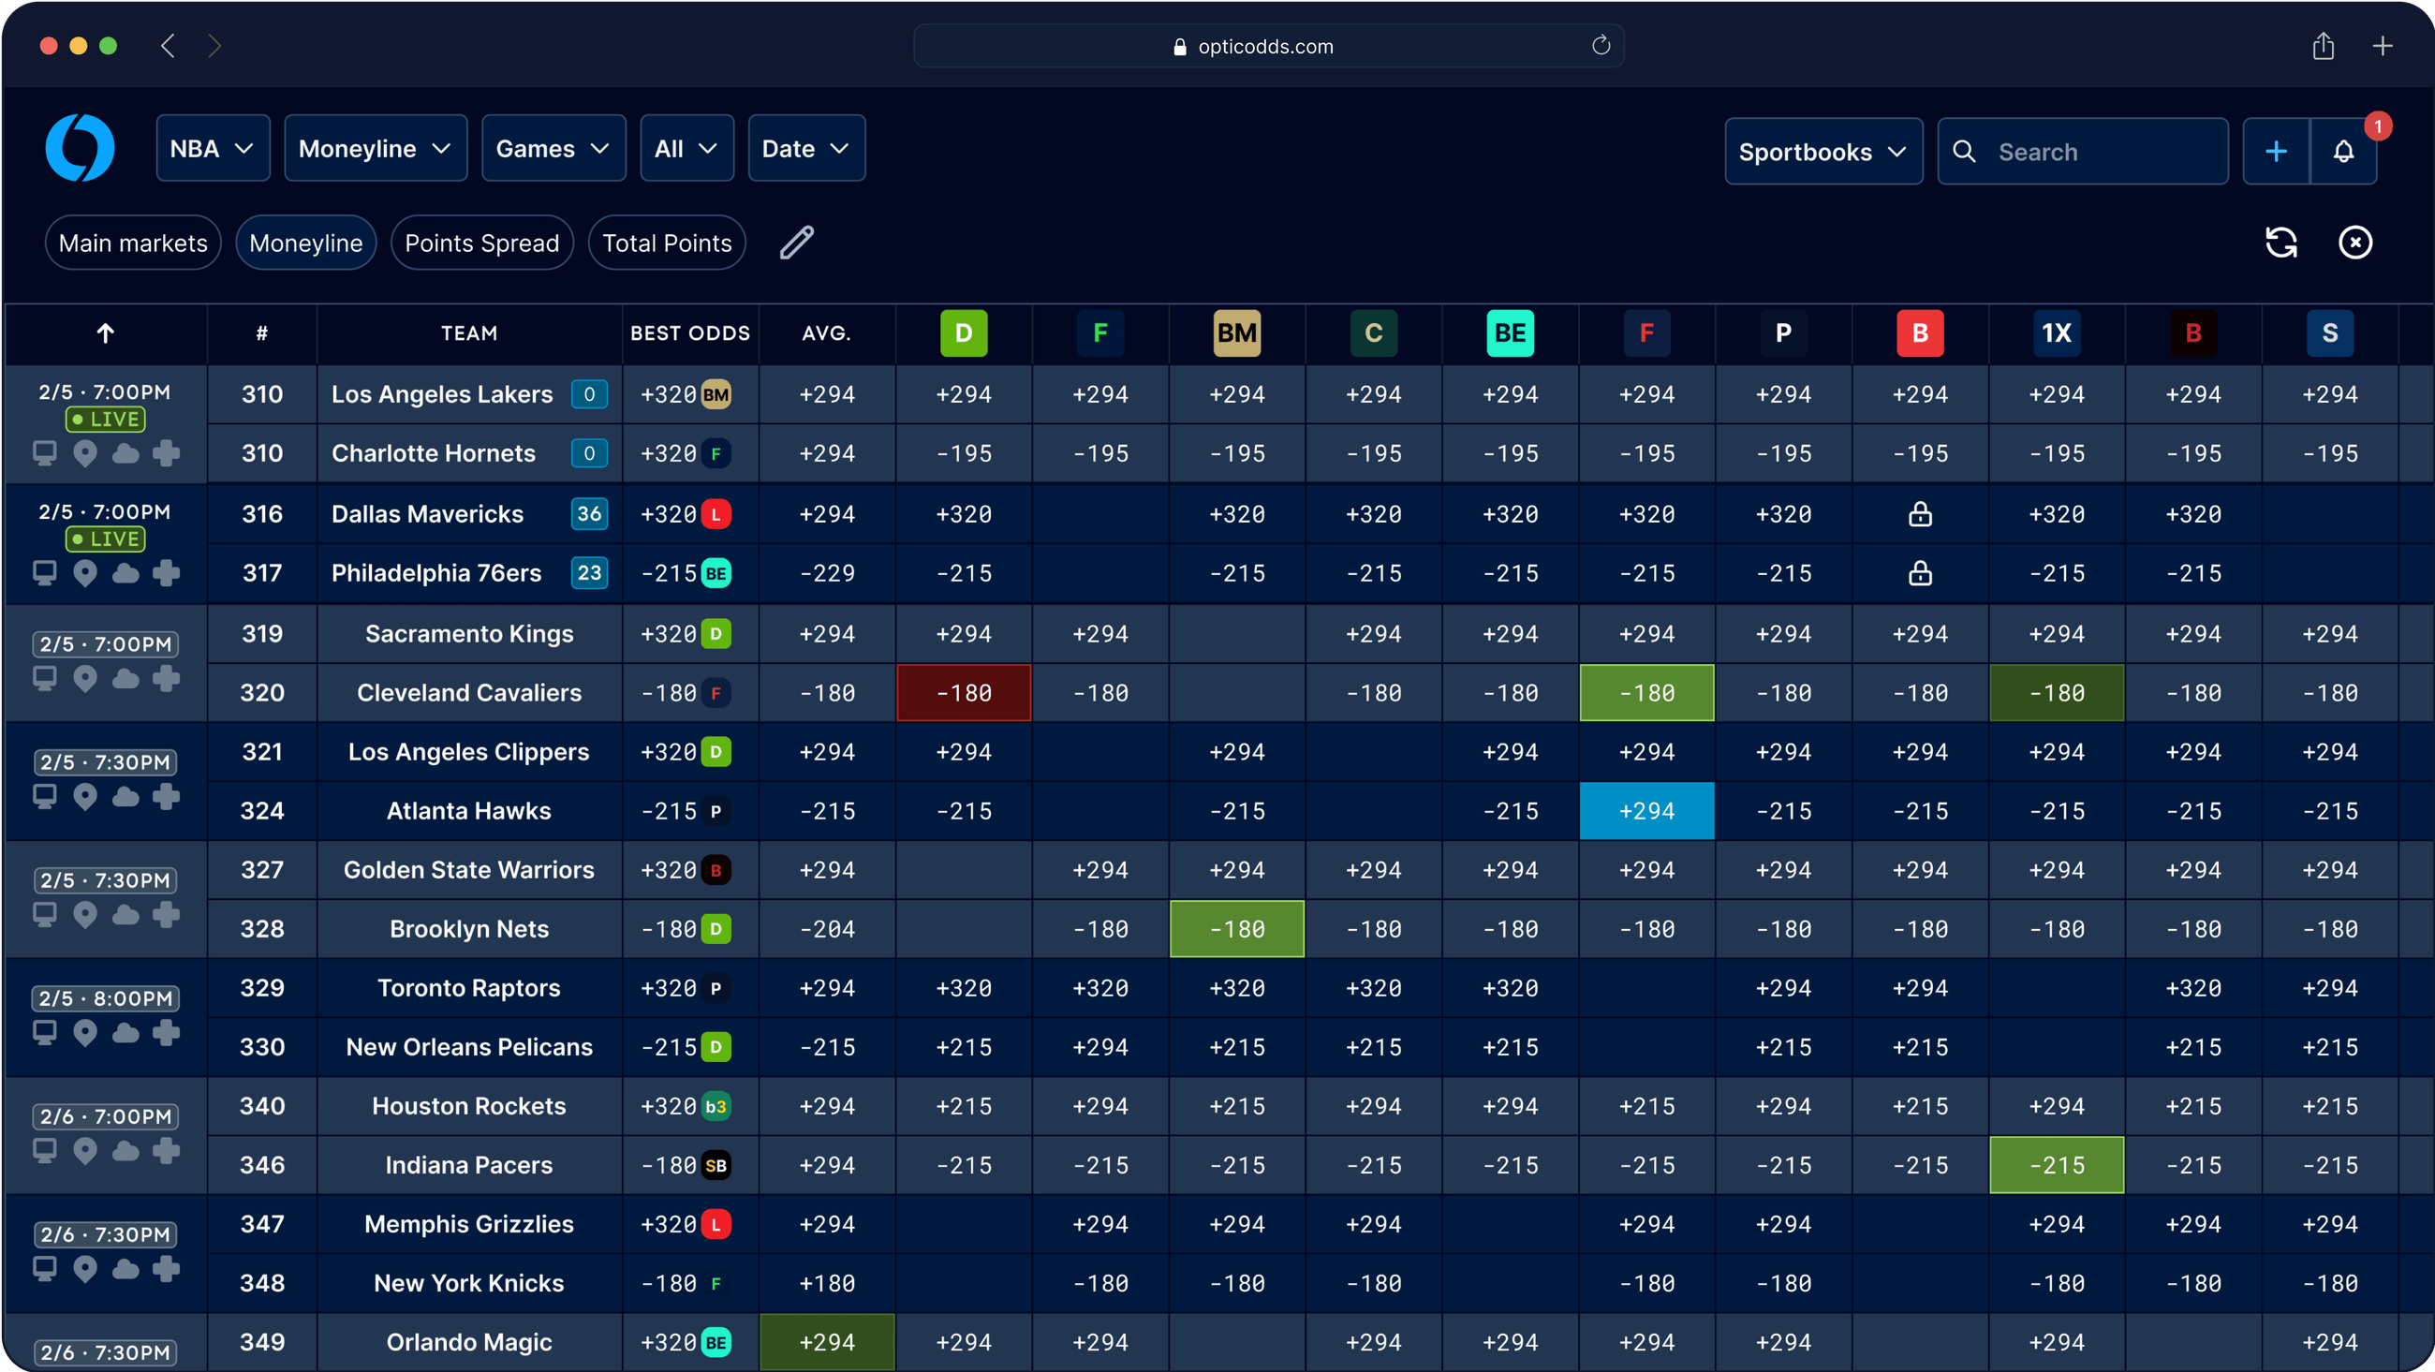Click the lock icon in the Philadelphia 76ers row
Viewport: 2435px width, 1372px height.
tap(1920, 572)
